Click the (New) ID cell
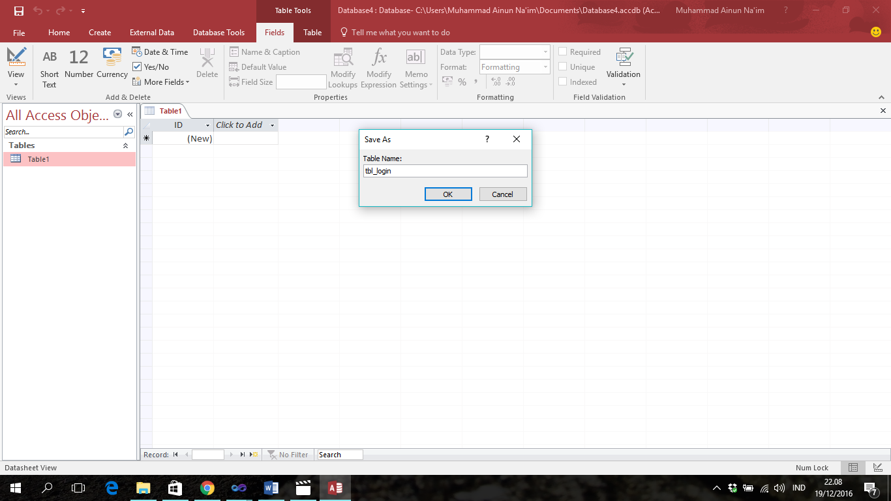The image size is (891, 501). click(x=183, y=138)
